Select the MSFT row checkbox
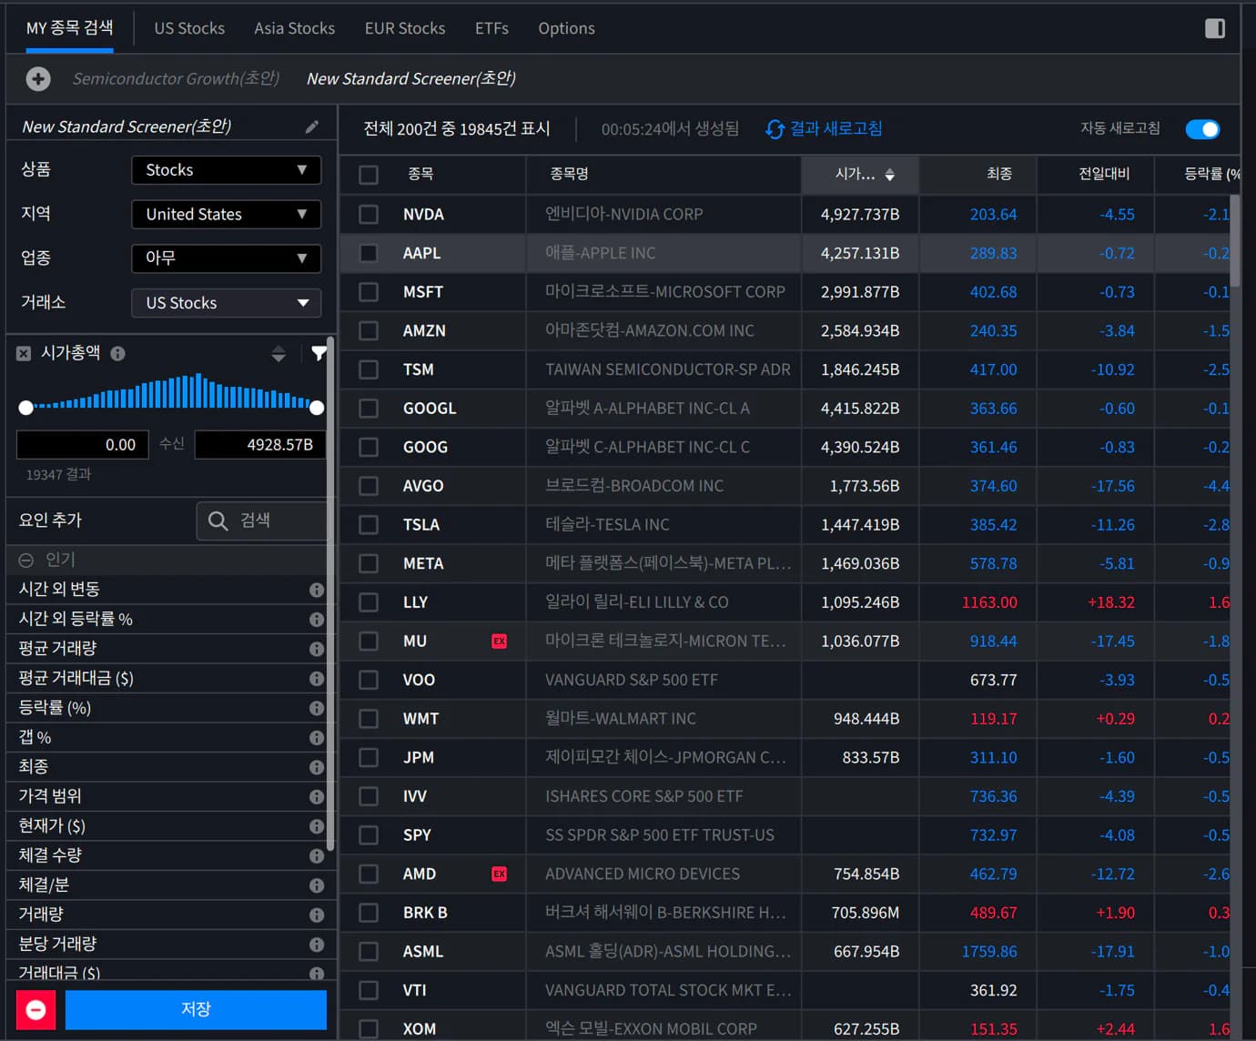The width and height of the screenshot is (1256, 1041). pos(369,292)
